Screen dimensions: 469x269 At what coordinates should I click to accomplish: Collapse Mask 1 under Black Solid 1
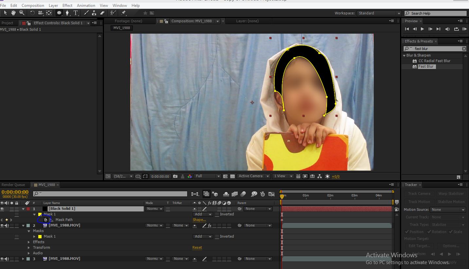click(34, 214)
